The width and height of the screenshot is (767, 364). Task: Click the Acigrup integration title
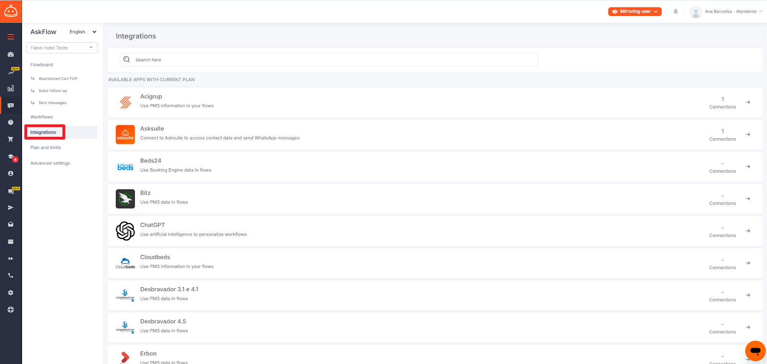coord(151,96)
